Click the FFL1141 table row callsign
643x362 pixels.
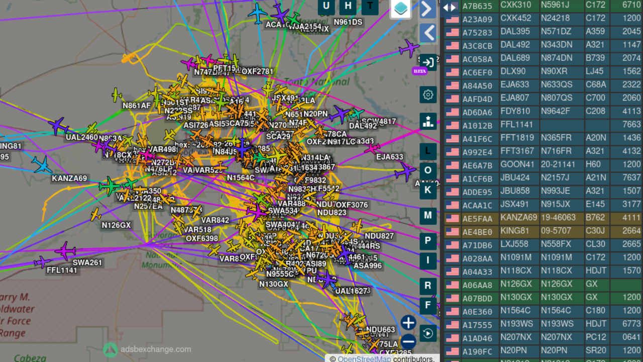click(x=518, y=125)
